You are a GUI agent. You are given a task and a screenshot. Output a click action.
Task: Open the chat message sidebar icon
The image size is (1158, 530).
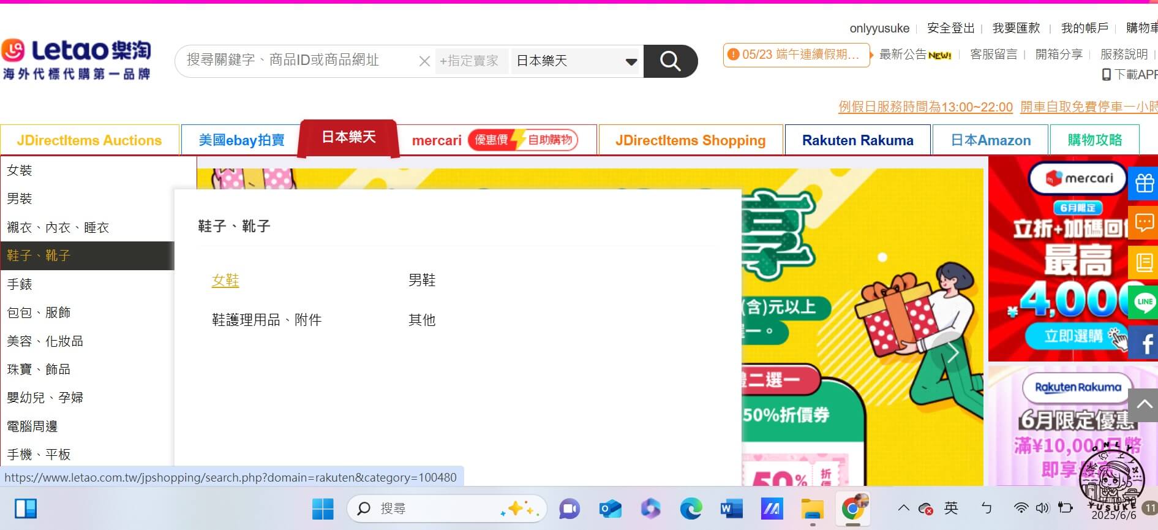1143,222
